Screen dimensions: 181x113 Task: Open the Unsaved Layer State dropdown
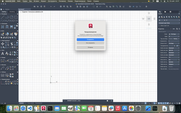[x=169, y=23]
